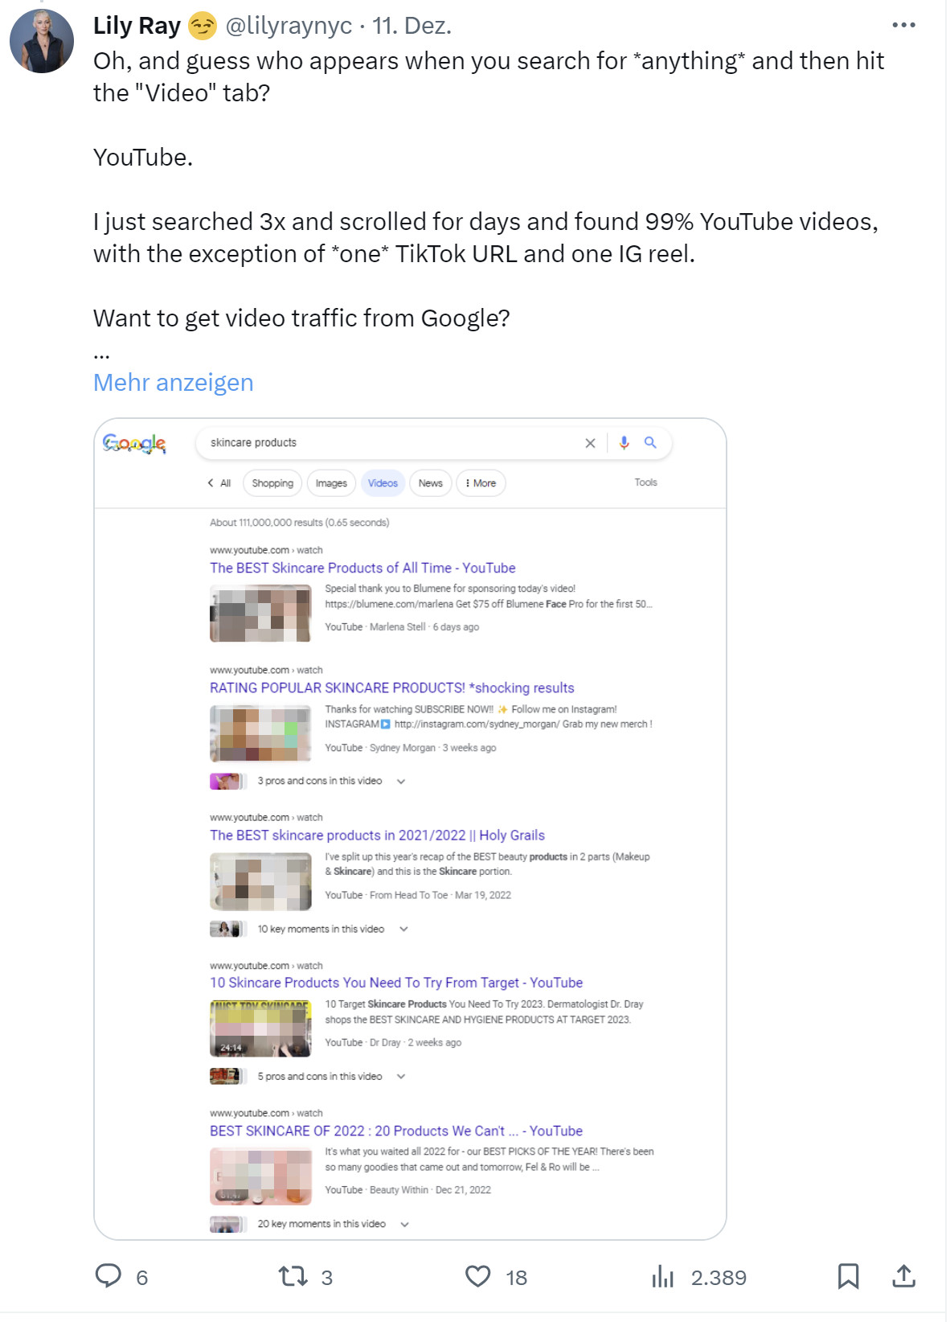Image resolution: width=950 pixels, height=1322 pixels.
Task: Click the magnifier search icon
Action: (x=650, y=443)
